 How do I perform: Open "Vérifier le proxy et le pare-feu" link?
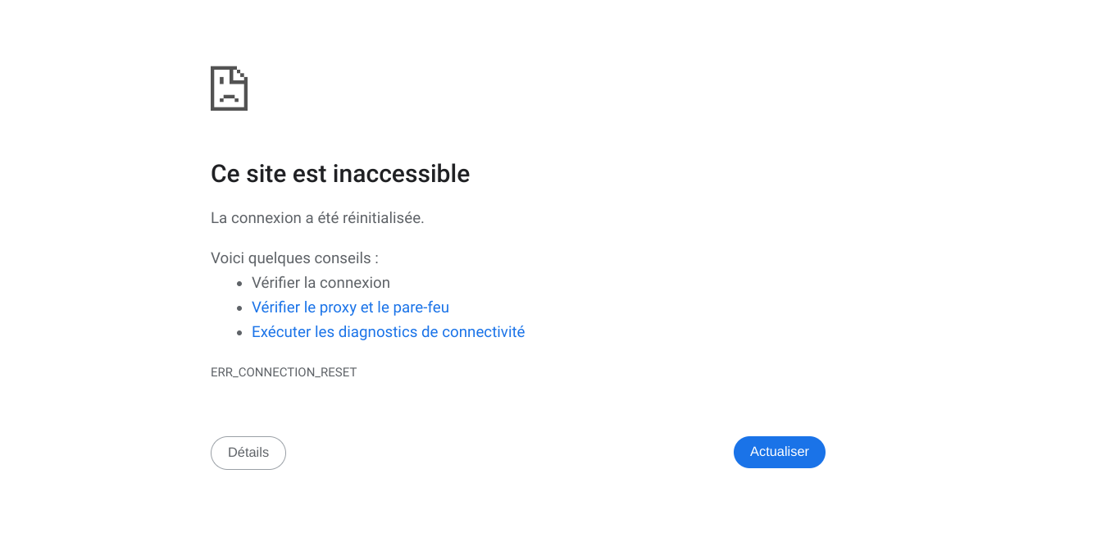350,307
